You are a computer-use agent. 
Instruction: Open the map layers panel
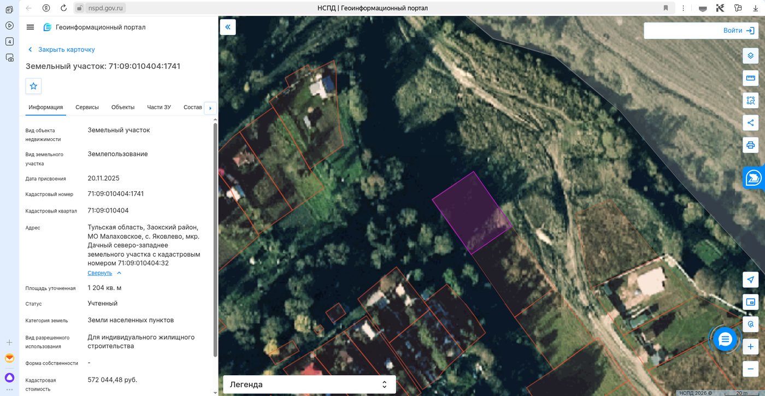pyautogui.click(x=750, y=56)
